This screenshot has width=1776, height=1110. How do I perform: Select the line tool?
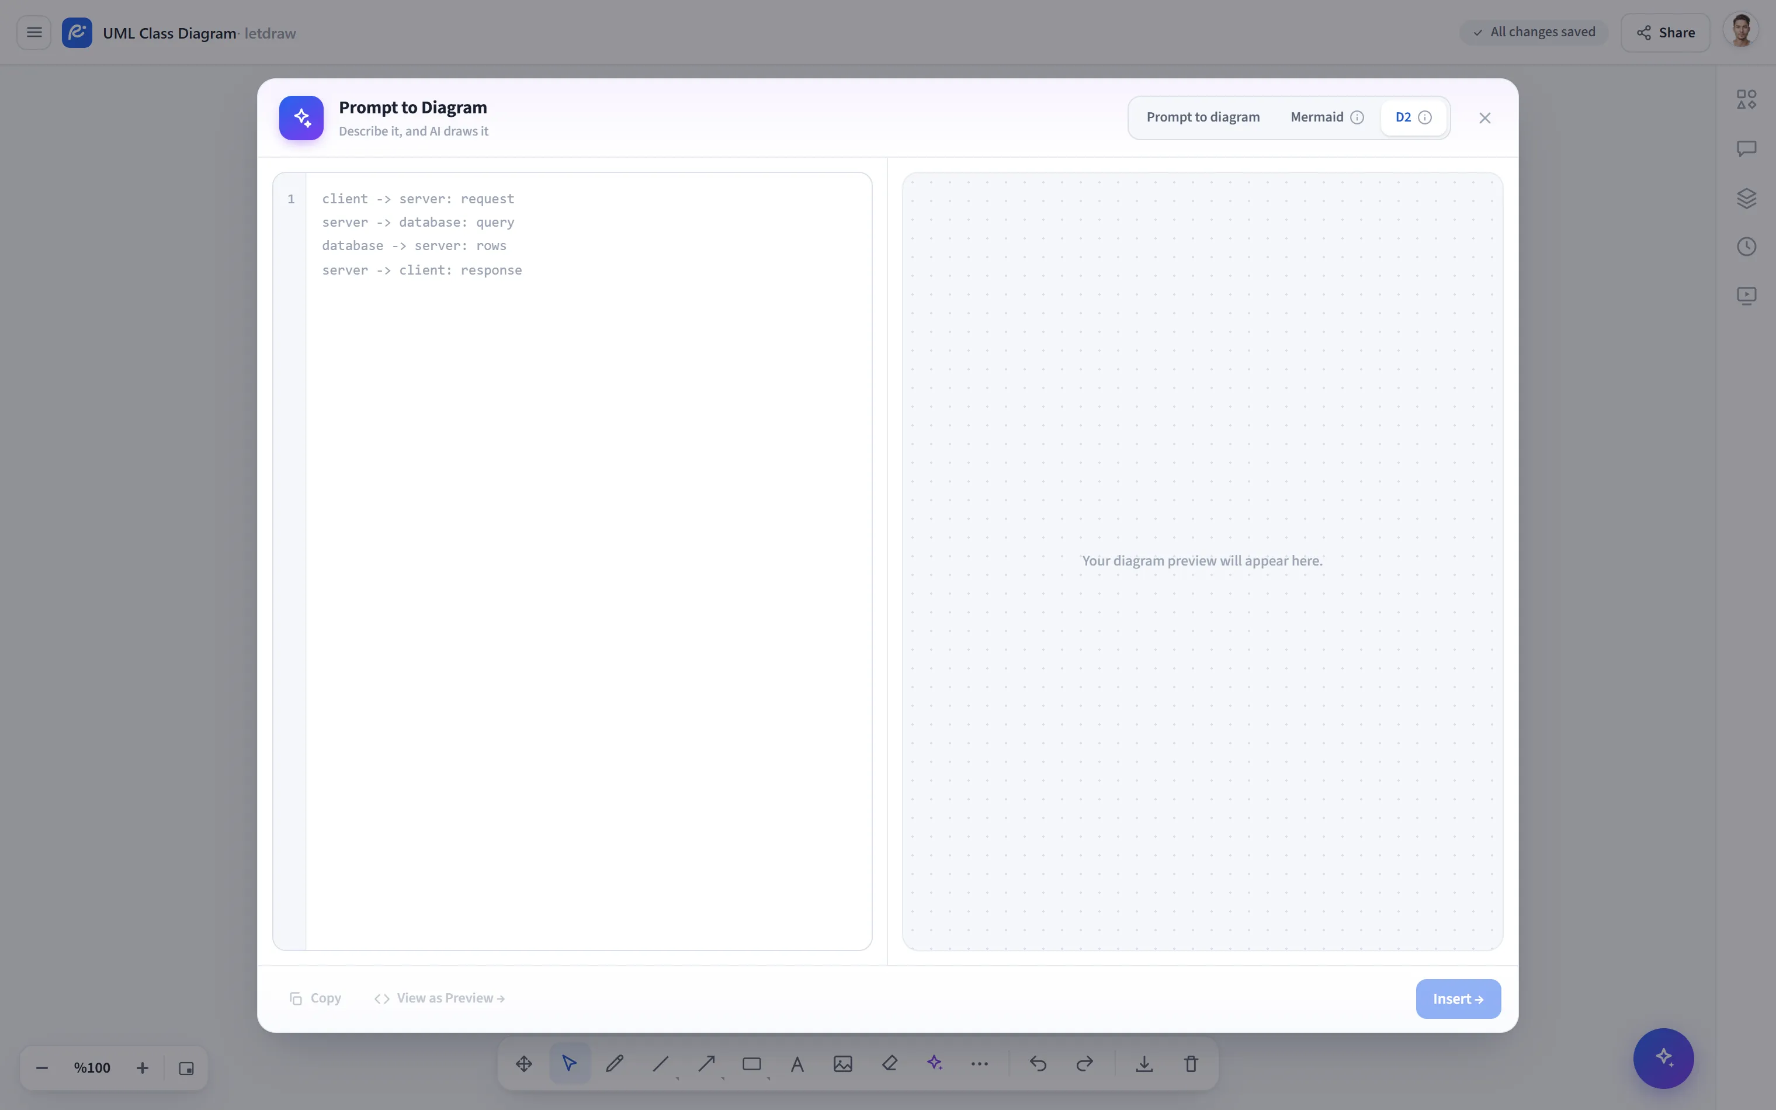661,1063
